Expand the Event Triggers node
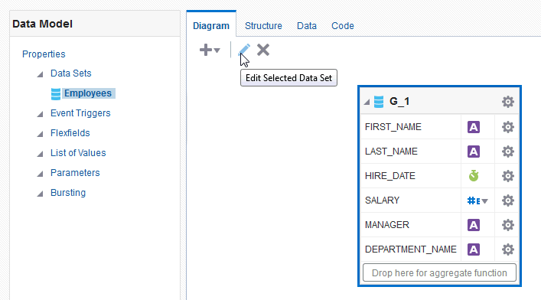Image resolution: width=541 pixels, height=300 pixels. (41, 114)
